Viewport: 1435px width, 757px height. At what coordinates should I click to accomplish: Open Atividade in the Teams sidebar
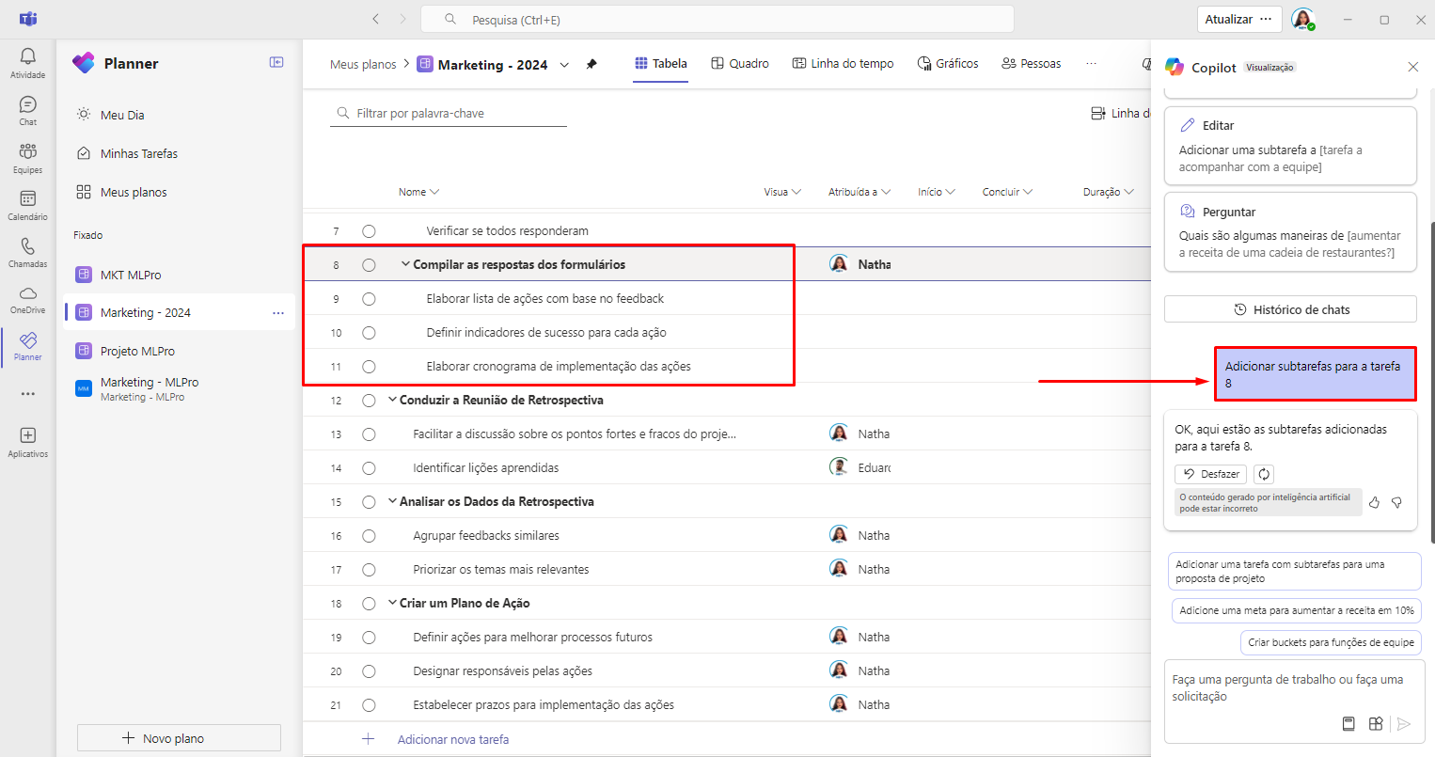27,63
